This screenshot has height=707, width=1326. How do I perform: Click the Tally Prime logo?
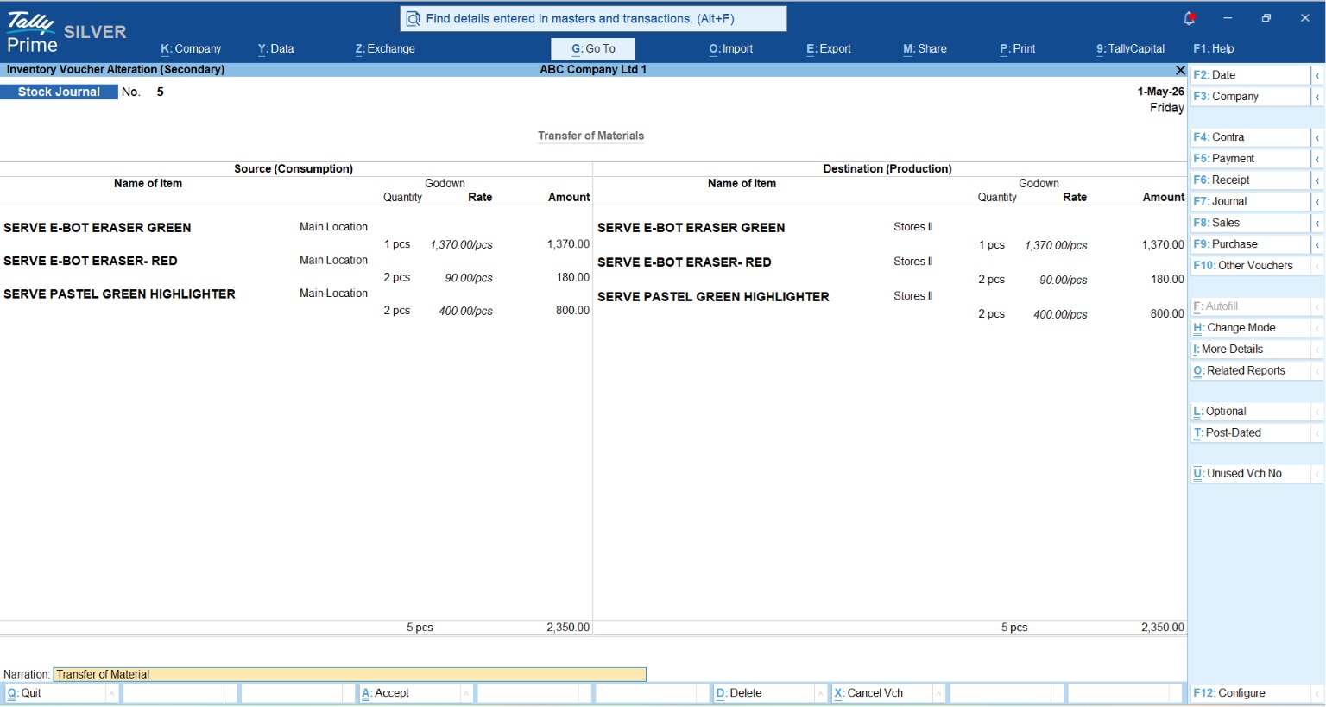[x=32, y=33]
